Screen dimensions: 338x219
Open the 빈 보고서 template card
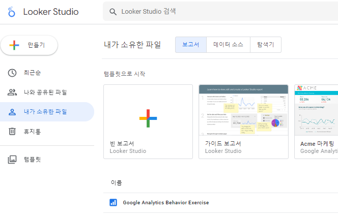click(x=148, y=121)
